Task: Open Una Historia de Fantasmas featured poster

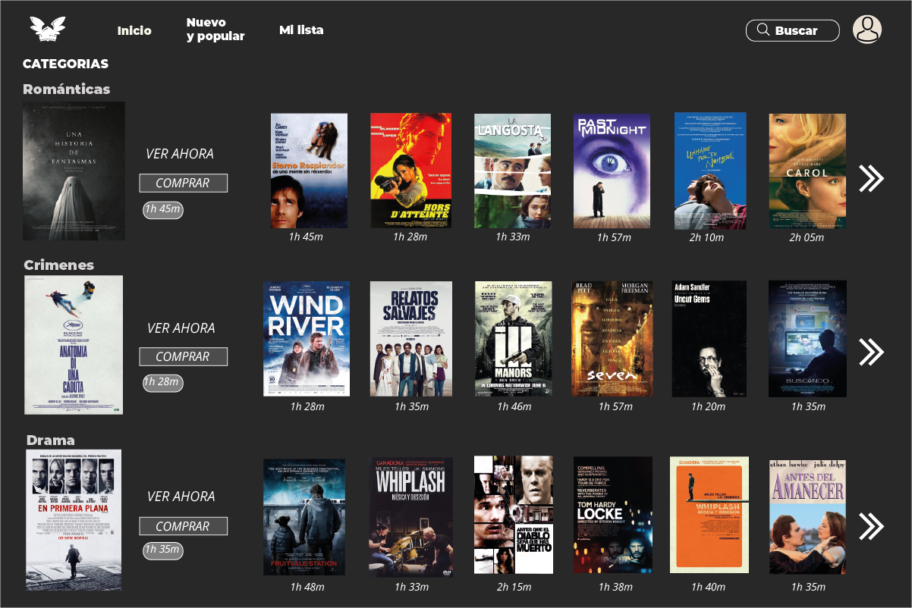Action: pyautogui.click(x=74, y=171)
